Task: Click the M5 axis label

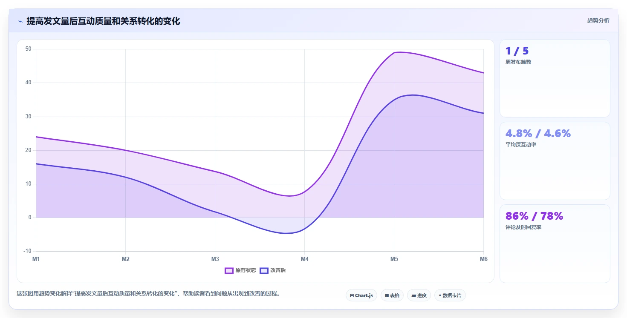Action: [394, 259]
